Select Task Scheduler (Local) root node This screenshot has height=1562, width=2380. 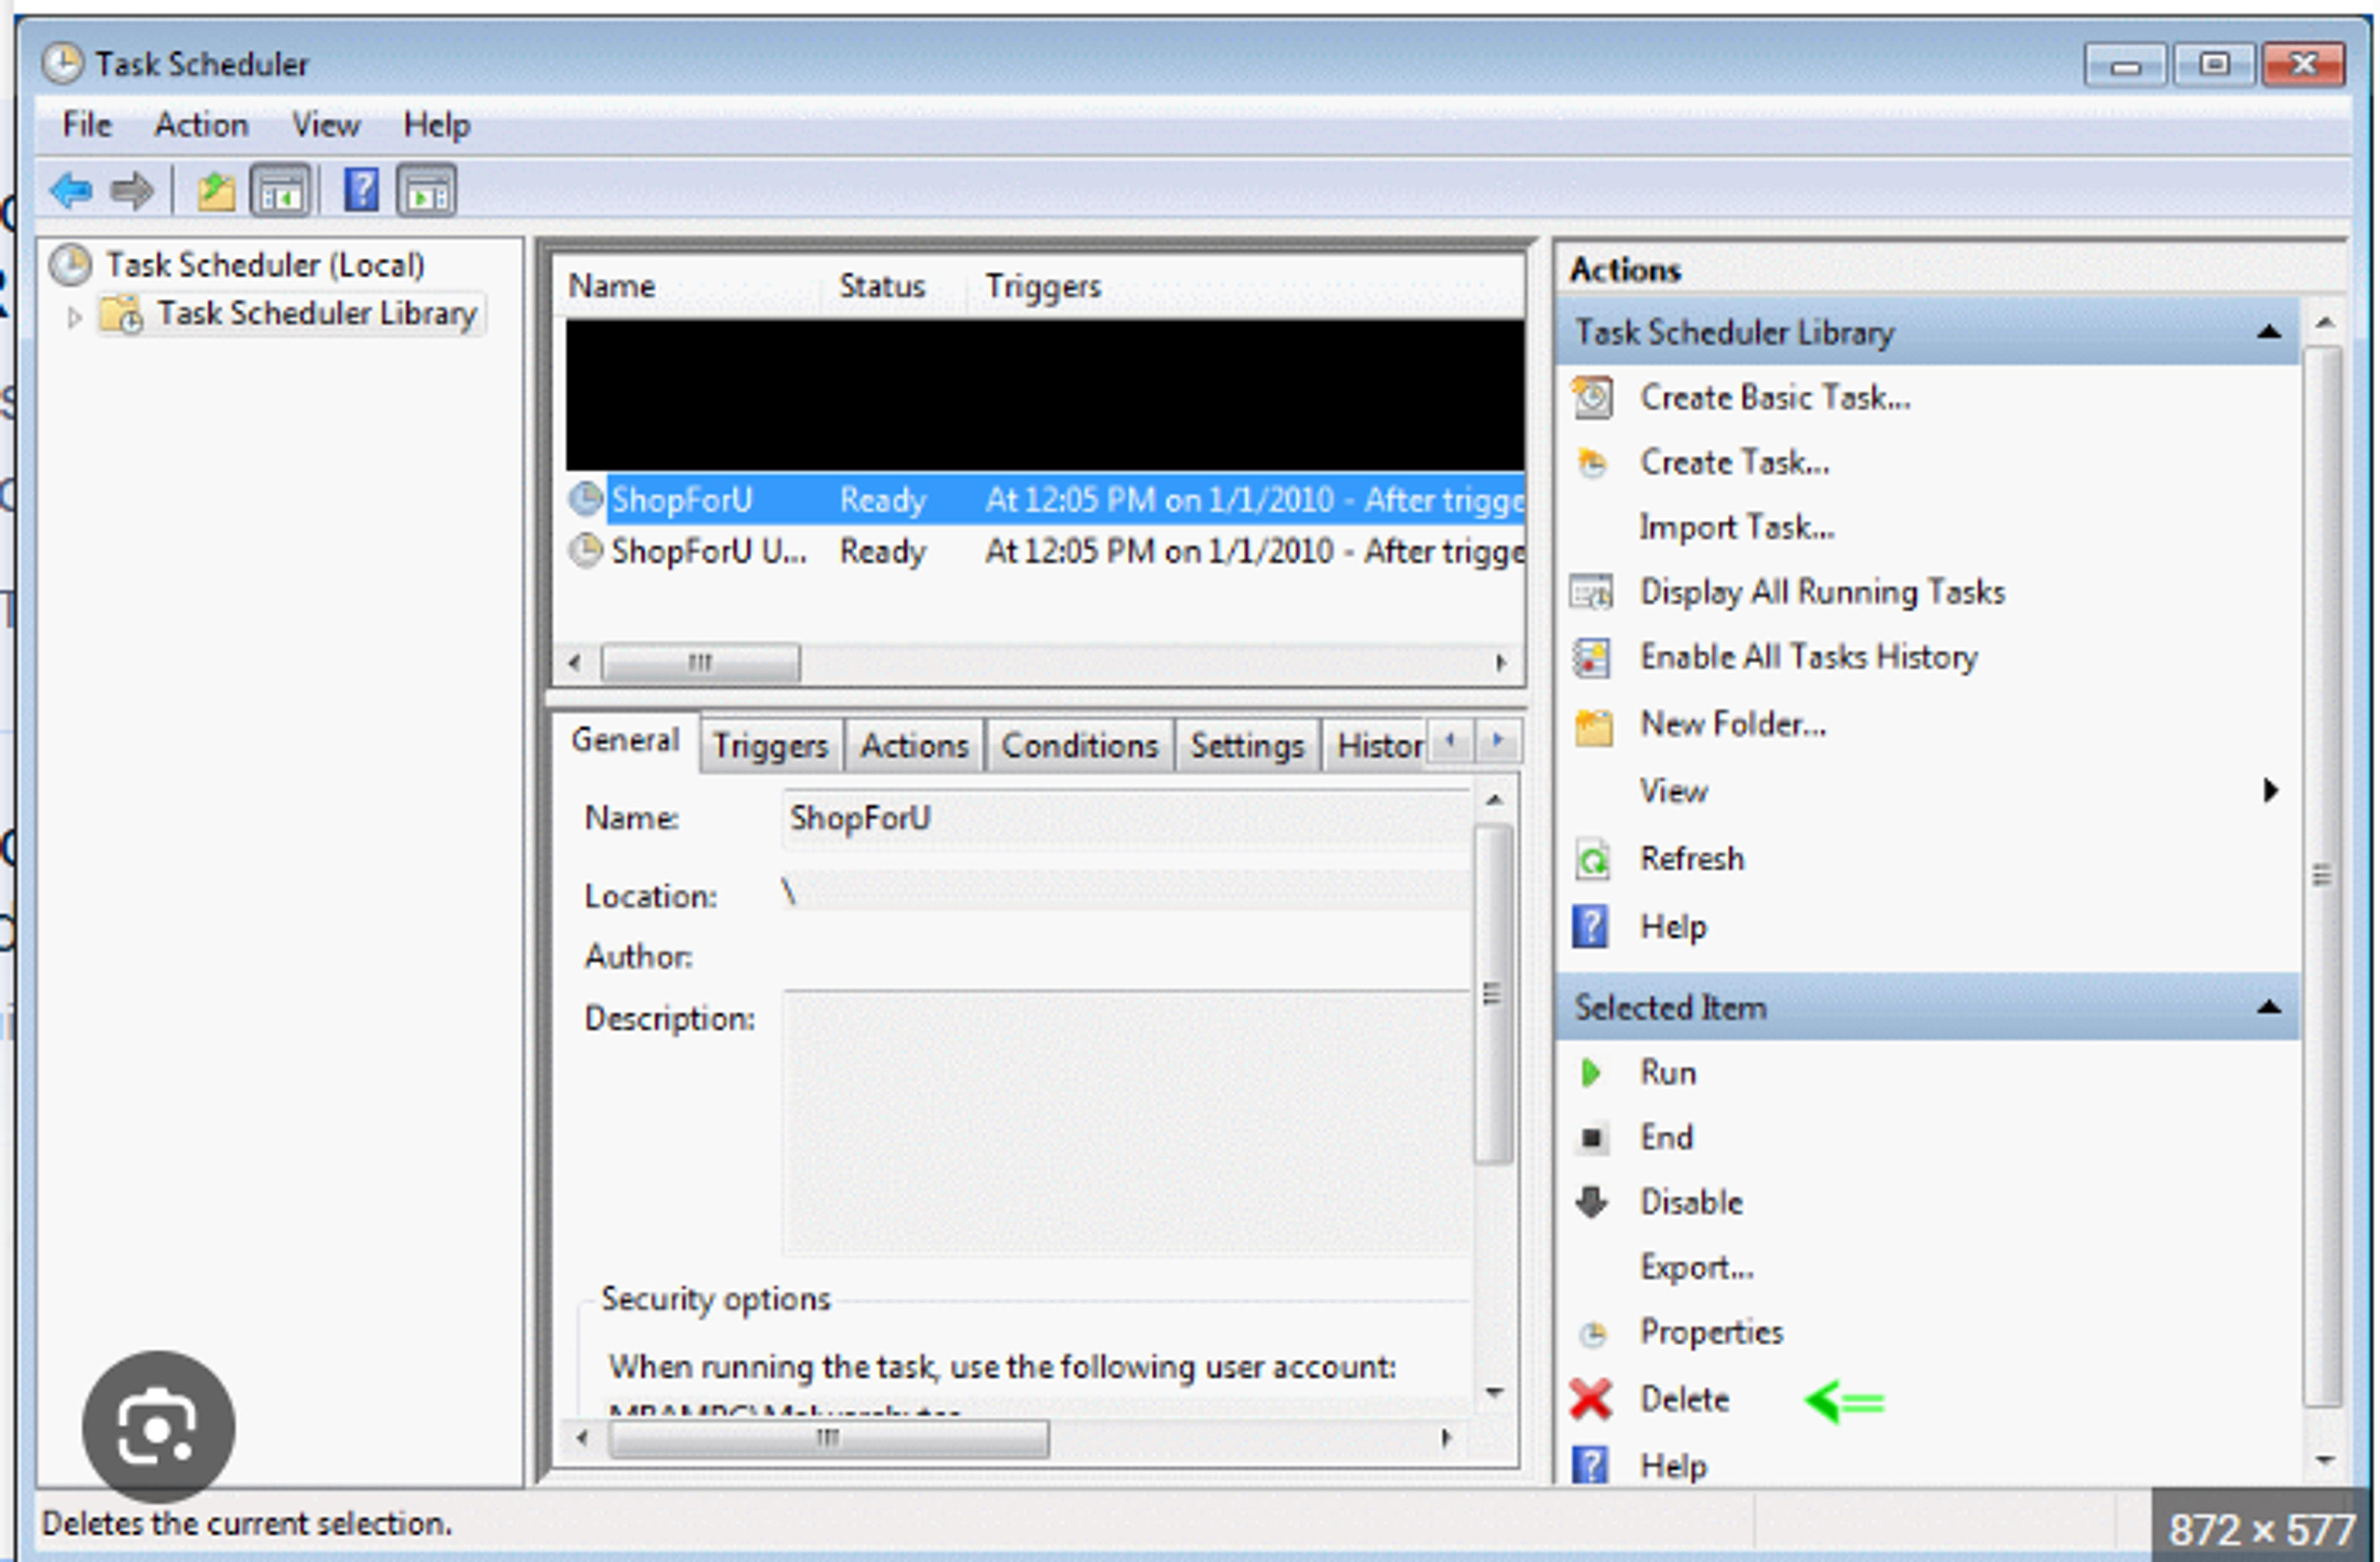pyautogui.click(x=265, y=265)
